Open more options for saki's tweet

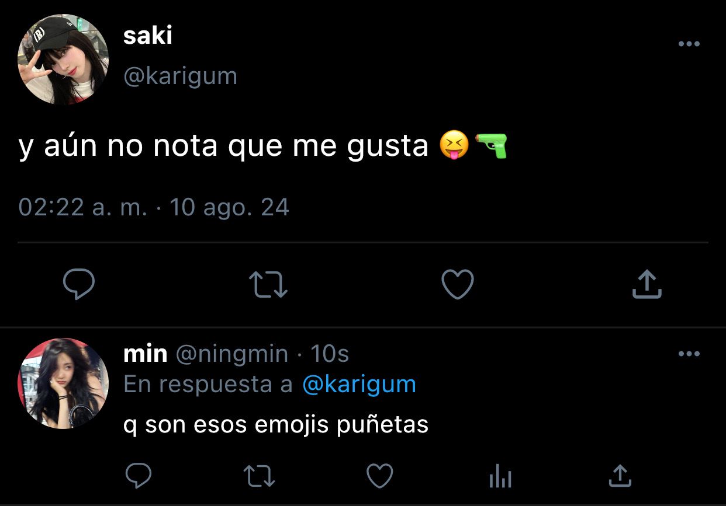(x=689, y=44)
